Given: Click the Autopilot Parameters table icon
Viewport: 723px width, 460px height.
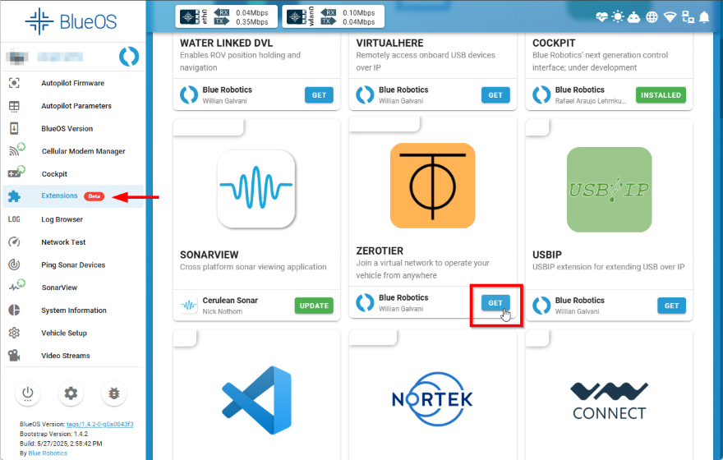Looking at the screenshot, I should click(x=14, y=106).
